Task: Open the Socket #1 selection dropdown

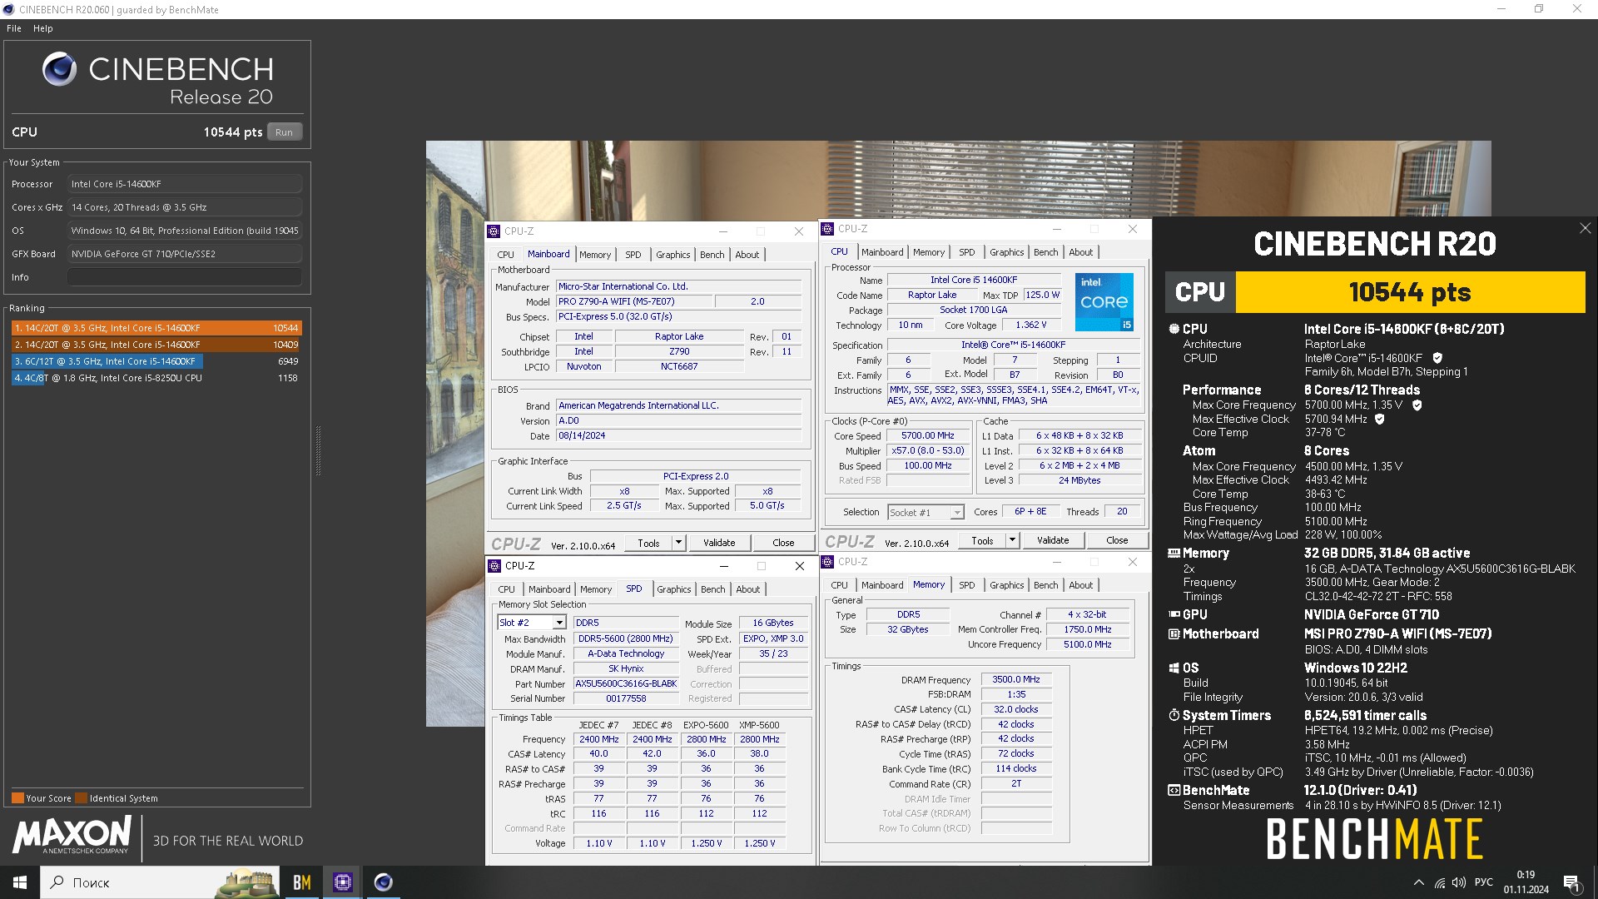Action: (x=957, y=513)
